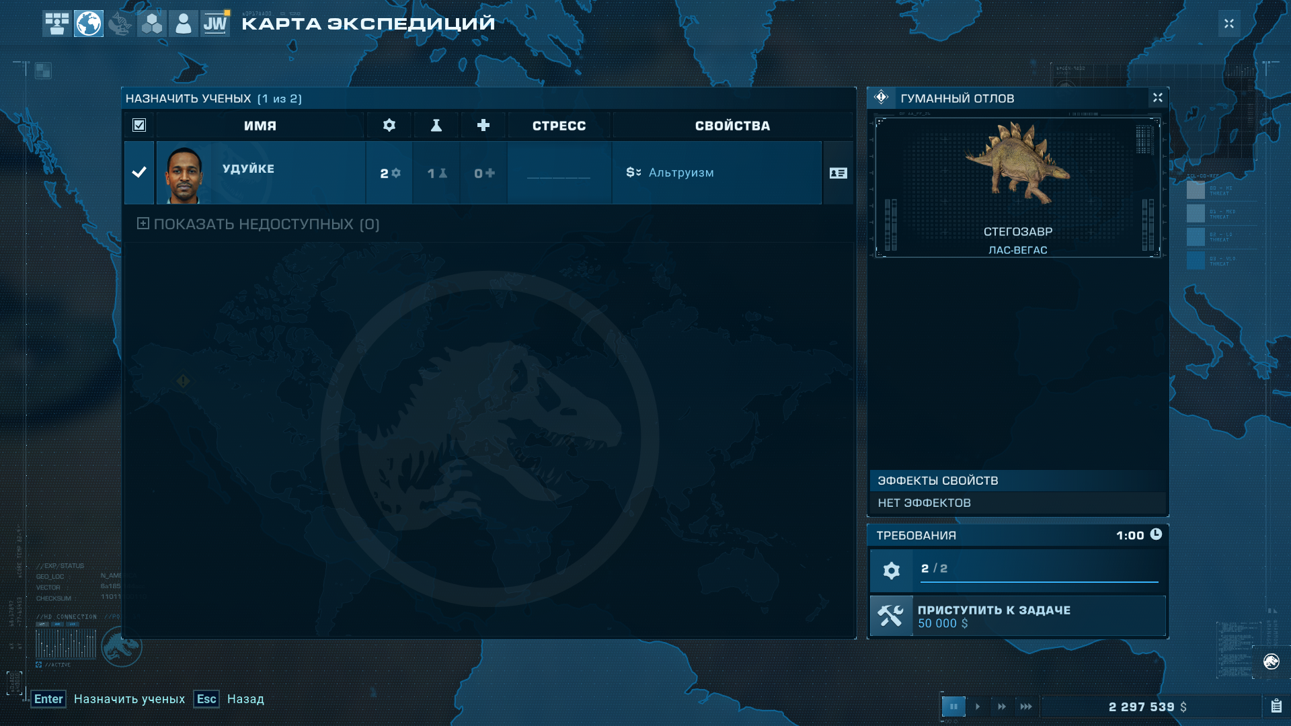
Task: Click the НЕТ ЭФФЕКТОВ row
Action: click(1017, 503)
